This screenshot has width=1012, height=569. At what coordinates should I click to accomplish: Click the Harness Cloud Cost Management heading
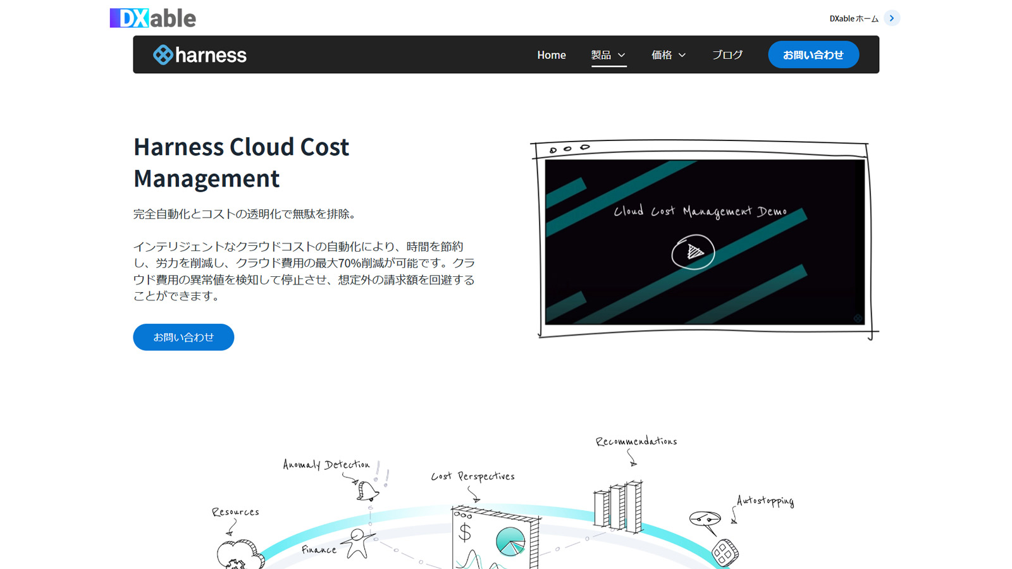pyautogui.click(x=241, y=162)
